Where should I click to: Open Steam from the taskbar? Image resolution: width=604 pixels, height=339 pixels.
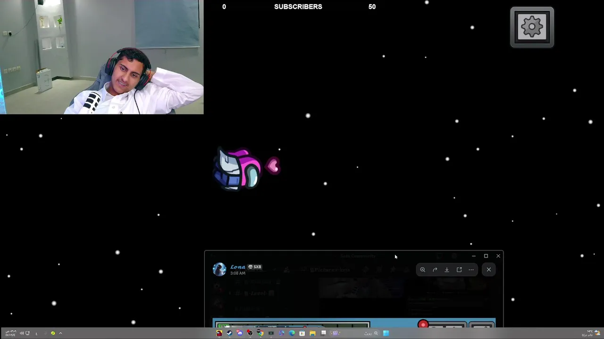click(229, 333)
